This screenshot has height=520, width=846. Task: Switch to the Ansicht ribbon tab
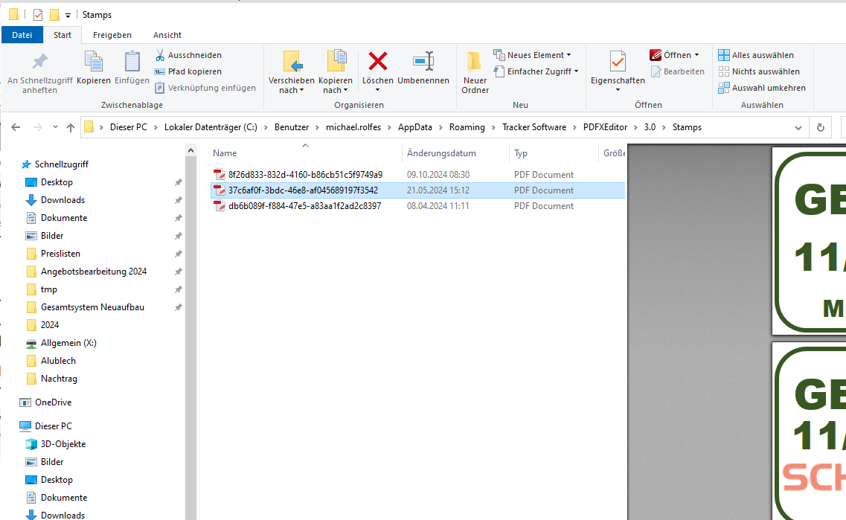tap(167, 35)
